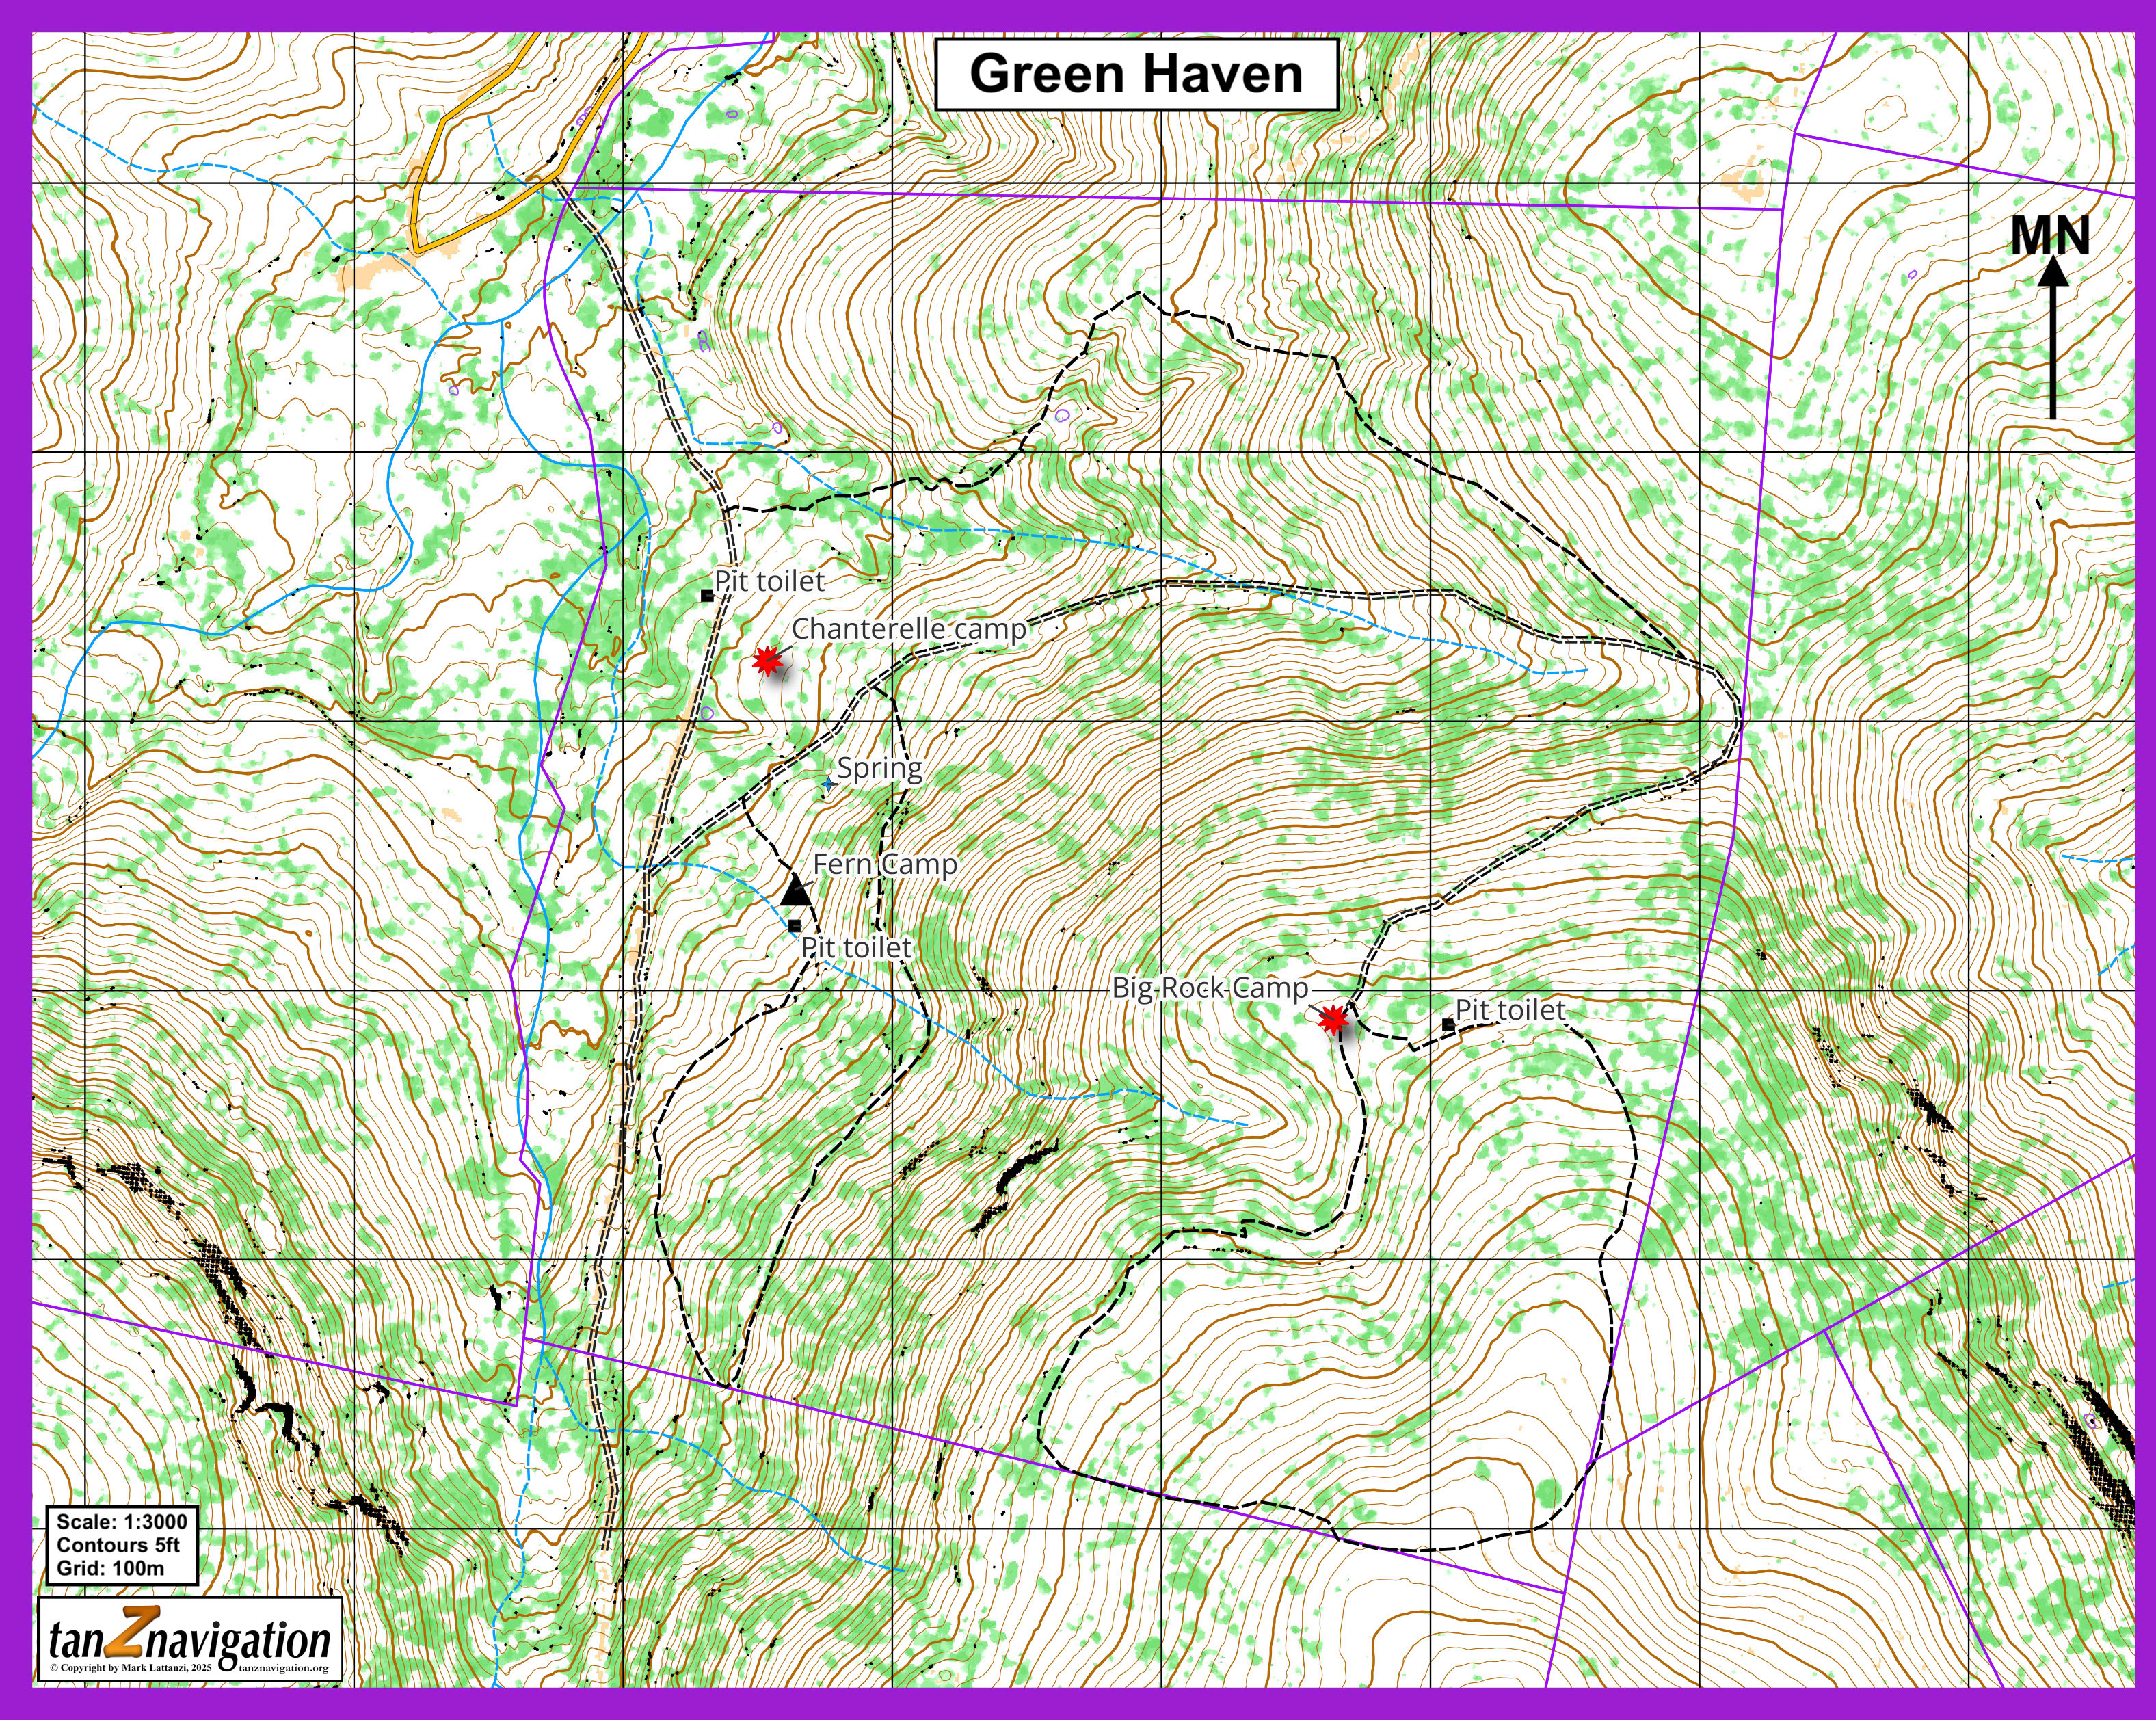Click the Spring text label

click(879, 768)
